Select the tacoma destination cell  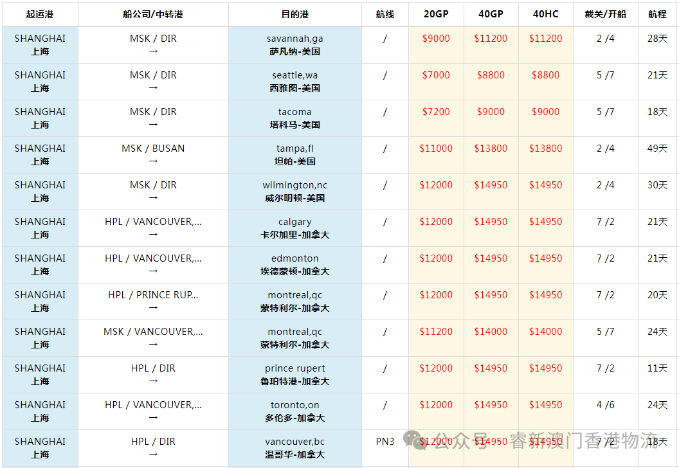click(x=295, y=118)
